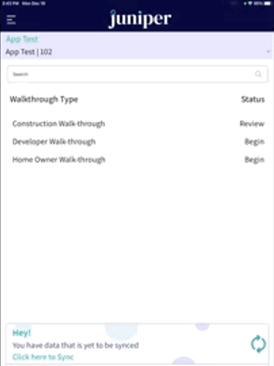Expand the App Test | 102 dropdown arrow
This screenshot has width=274, height=366.
coord(268,51)
